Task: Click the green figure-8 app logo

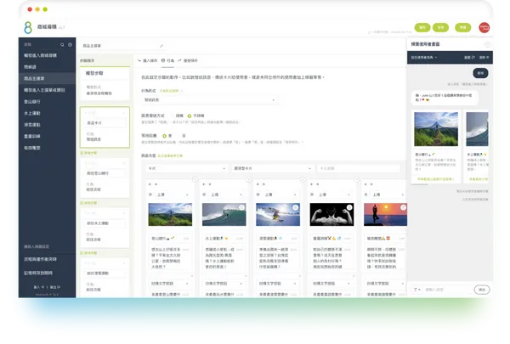Action: pos(28,28)
